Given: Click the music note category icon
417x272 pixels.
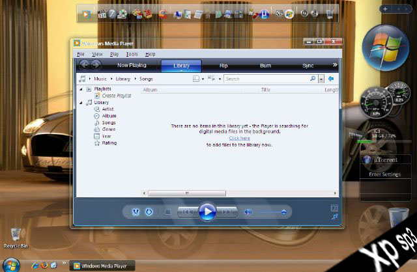Looking at the screenshot, I should tap(82, 79).
